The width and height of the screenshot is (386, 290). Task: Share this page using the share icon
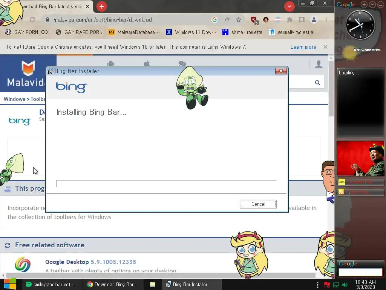coord(227,20)
